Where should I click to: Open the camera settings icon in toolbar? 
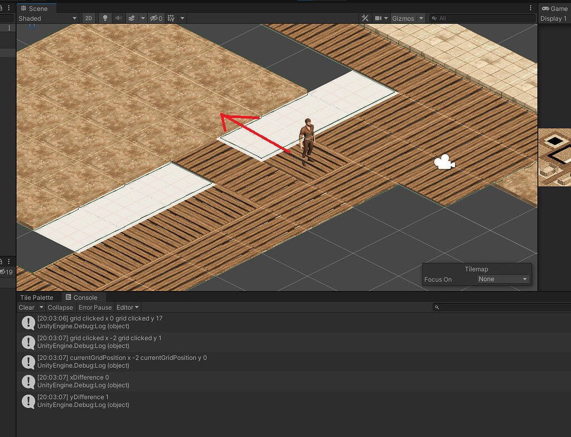(x=379, y=18)
